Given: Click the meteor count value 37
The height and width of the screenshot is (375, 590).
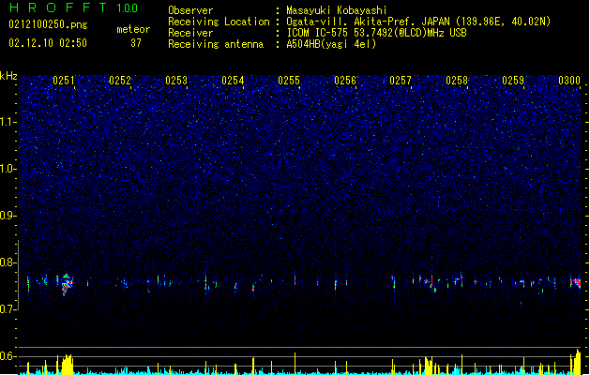Looking at the screenshot, I should (136, 43).
